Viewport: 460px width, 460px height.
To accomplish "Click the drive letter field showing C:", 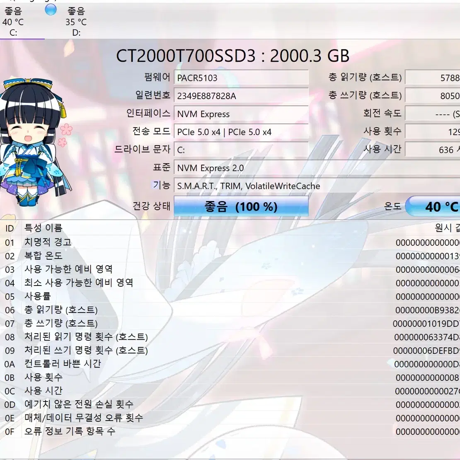I will (x=241, y=150).
